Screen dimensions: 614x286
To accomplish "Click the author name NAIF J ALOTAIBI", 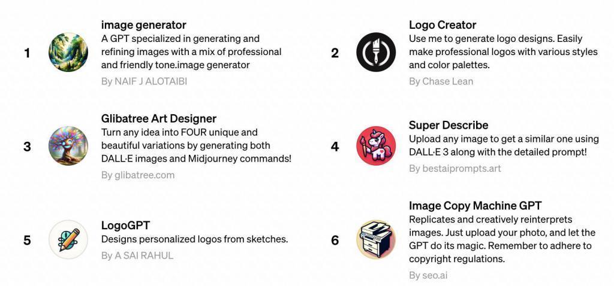I will [x=151, y=81].
